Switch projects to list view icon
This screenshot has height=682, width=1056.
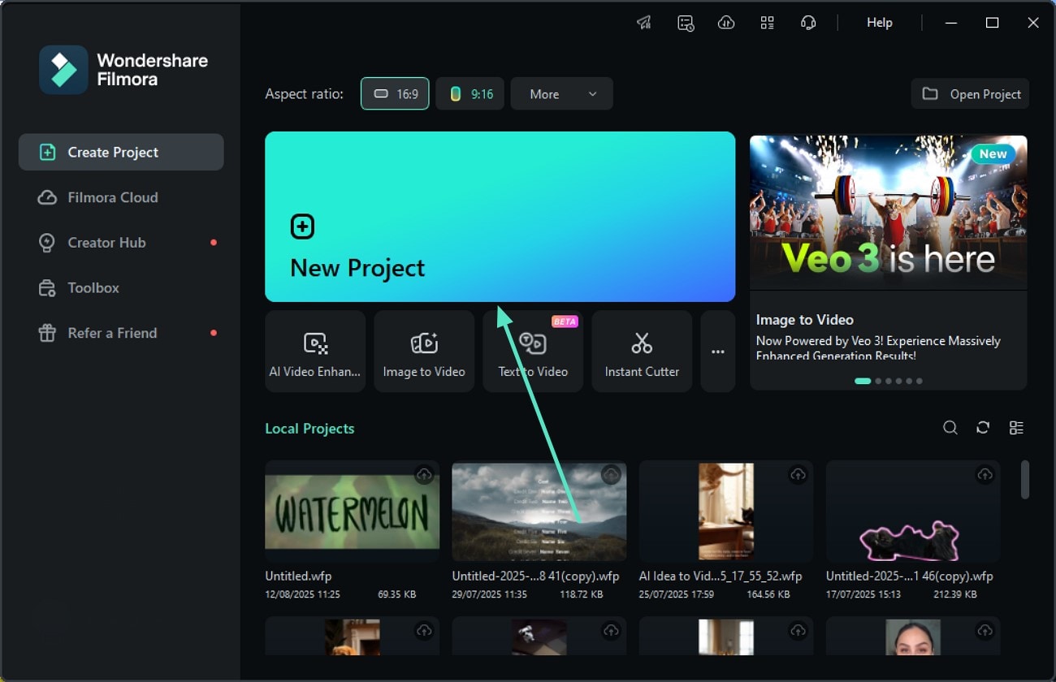(1016, 428)
